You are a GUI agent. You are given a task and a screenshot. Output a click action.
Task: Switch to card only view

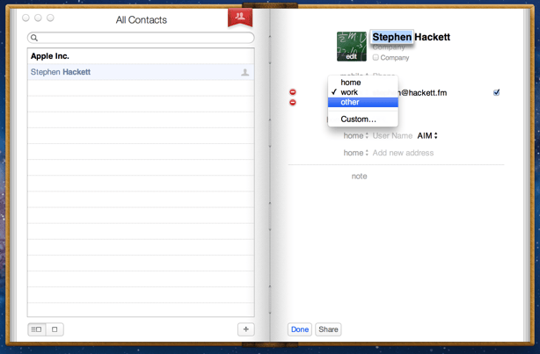[55, 329]
